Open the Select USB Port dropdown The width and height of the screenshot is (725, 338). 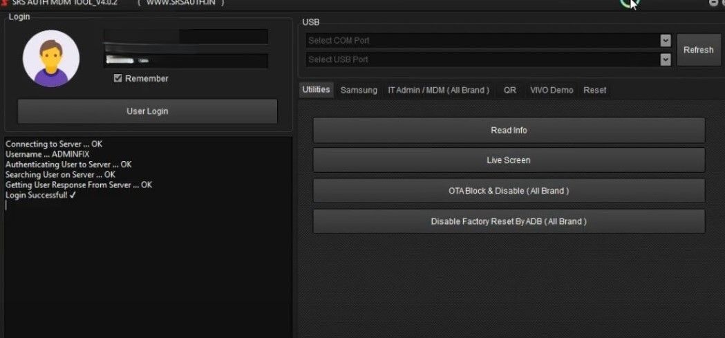(x=488, y=59)
